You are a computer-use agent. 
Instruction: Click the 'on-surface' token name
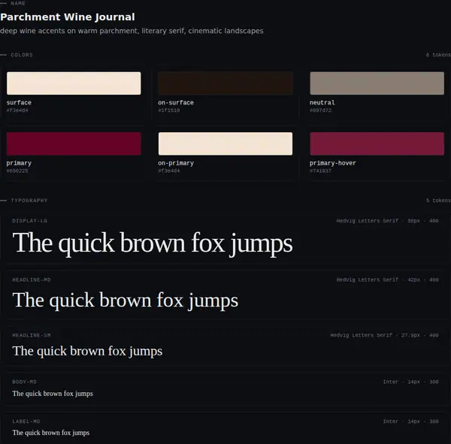pos(176,103)
